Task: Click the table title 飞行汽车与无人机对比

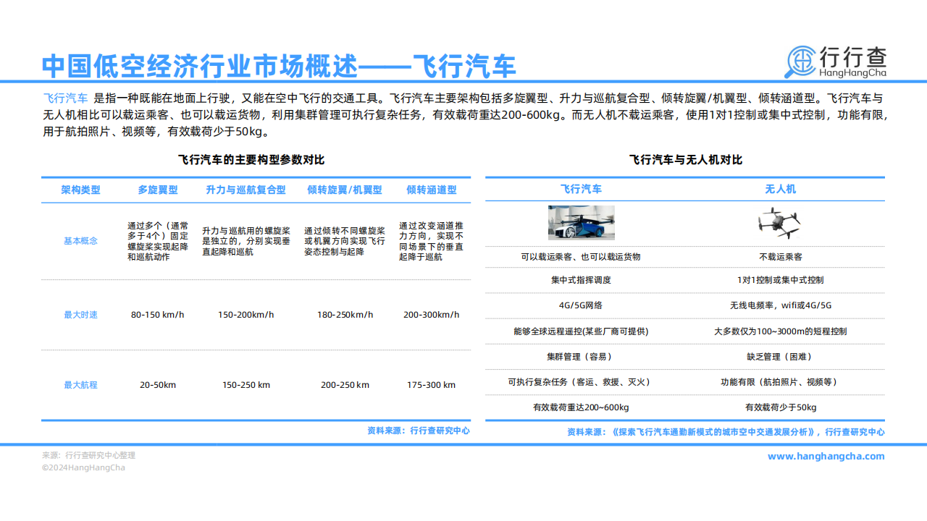Action: pyautogui.click(x=685, y=160)
